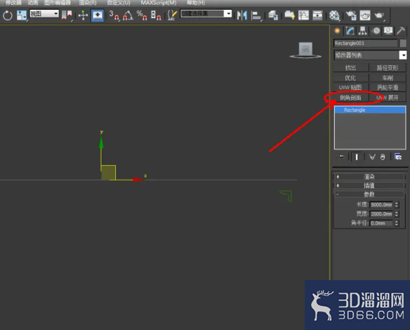Open Edit Named Selection Sets

click(x=172, y=15)
